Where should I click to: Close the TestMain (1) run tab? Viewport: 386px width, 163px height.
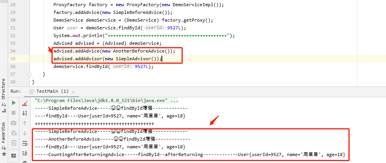(73, 92)
